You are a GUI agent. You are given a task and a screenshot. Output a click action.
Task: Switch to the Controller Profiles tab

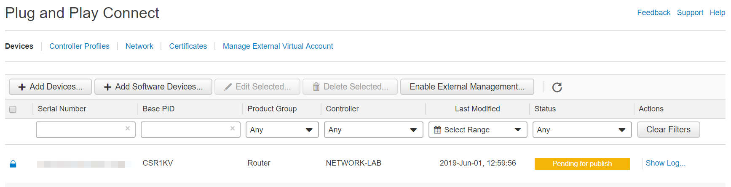(x=79, y=46)
